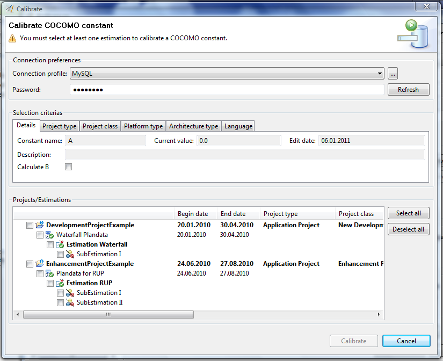
Task: Select the DevelopmentProjectExample row label
Action: (x=90, y=225)
